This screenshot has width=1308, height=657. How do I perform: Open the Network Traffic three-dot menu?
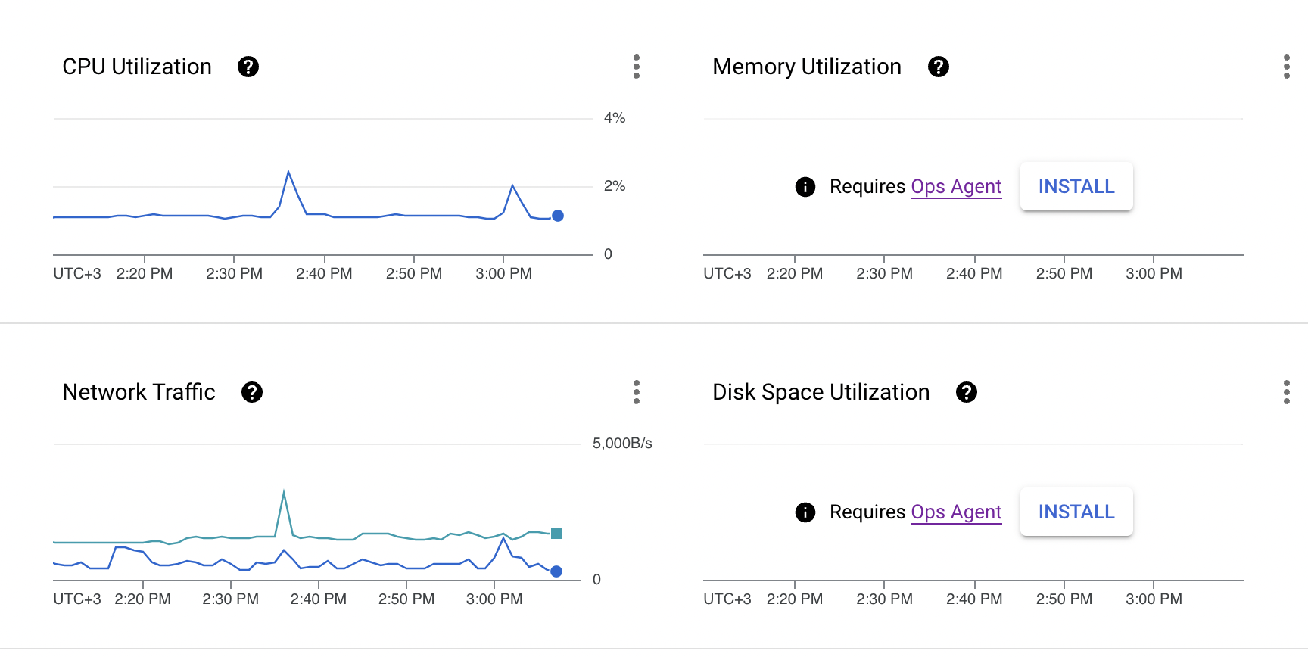click(637, 392)
